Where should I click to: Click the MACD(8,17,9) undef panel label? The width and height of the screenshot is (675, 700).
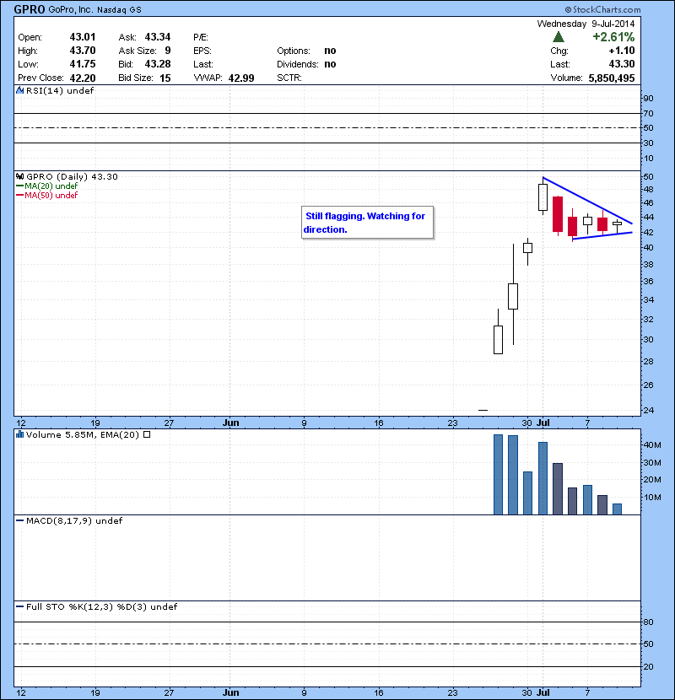(x=74, y=521)
